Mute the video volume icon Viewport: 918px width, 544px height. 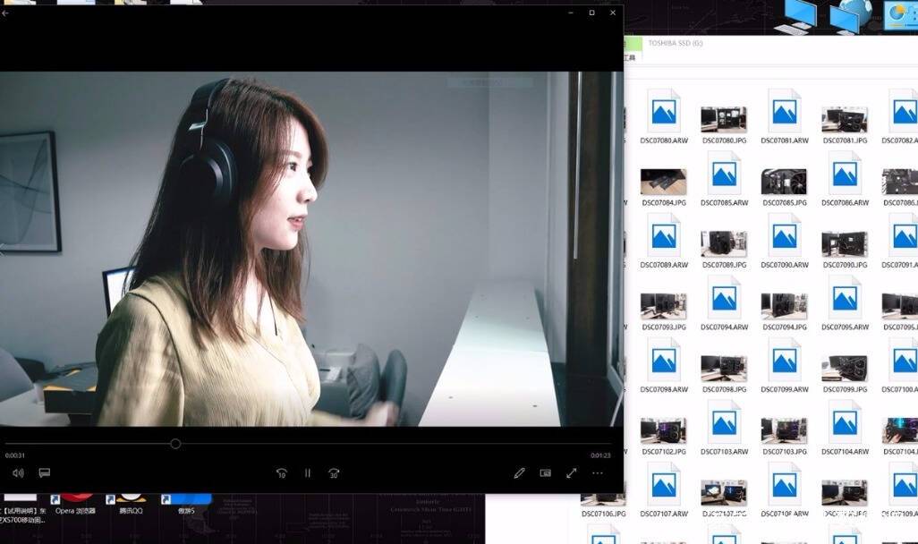coord(18,472)
